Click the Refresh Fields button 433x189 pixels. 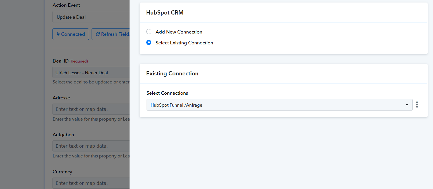[111, 34]
